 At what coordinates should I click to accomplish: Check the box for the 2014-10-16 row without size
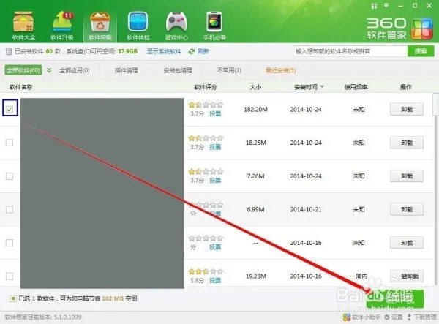[x=10, y=243]
